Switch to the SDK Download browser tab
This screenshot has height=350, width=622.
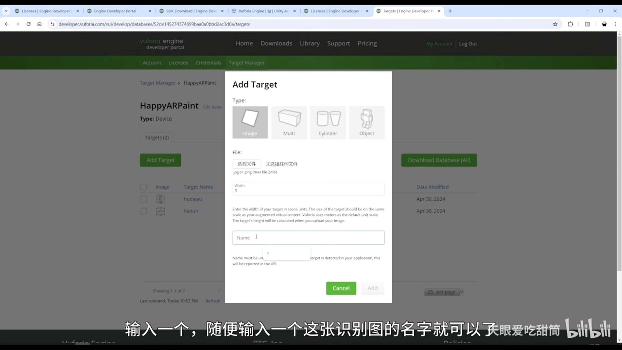(x=191, y=11)
